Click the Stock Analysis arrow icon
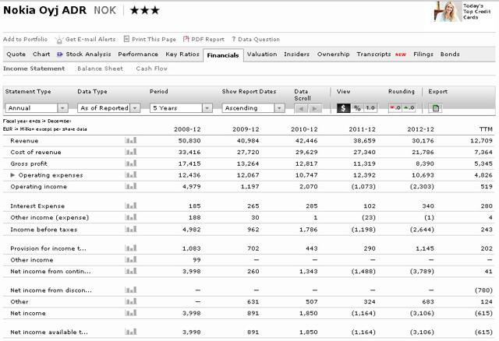Image resolution: width=499 pixels, height=341 pixels. coord(60,54)
